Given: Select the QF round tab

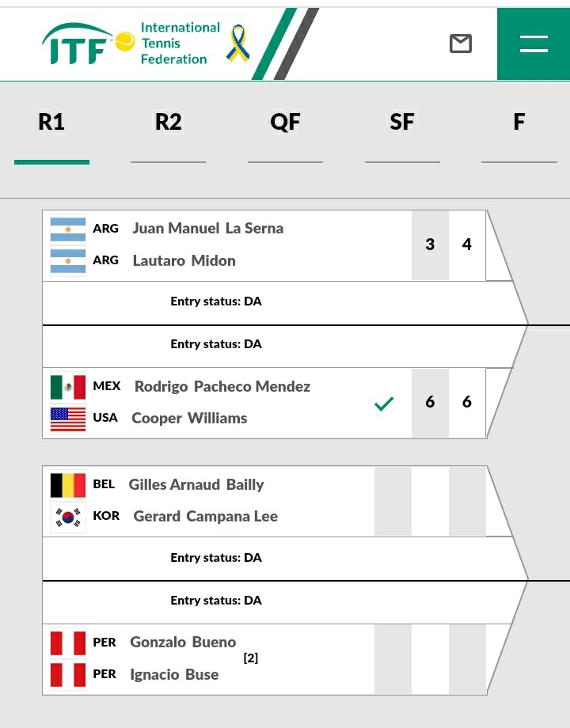Looking at the screenshot, I should tap(285, 123).
